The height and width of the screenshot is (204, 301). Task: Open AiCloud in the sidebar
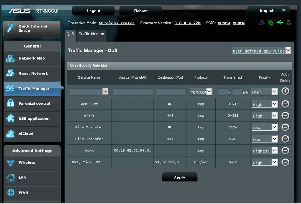pyautogui.click(x=32, y=134)
